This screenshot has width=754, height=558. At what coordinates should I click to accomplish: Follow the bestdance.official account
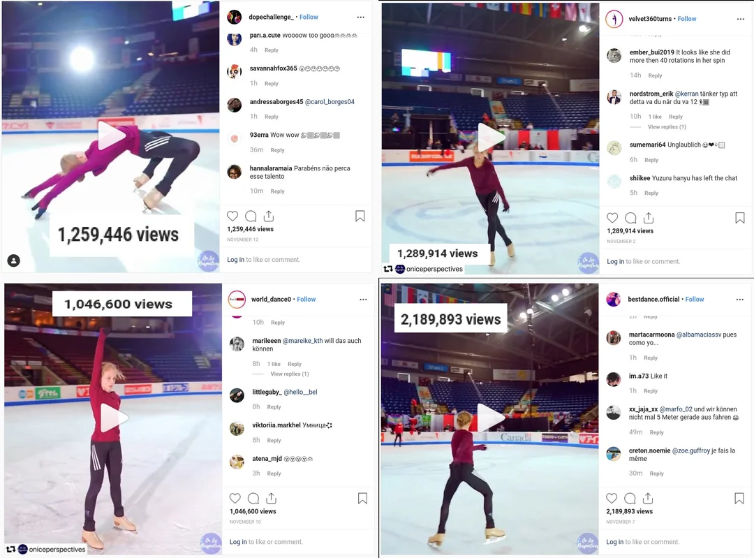click(695, 299)
